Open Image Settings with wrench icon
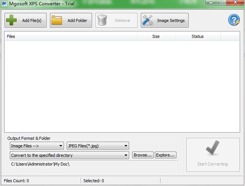Screen dimensions: 245x186 165,20
